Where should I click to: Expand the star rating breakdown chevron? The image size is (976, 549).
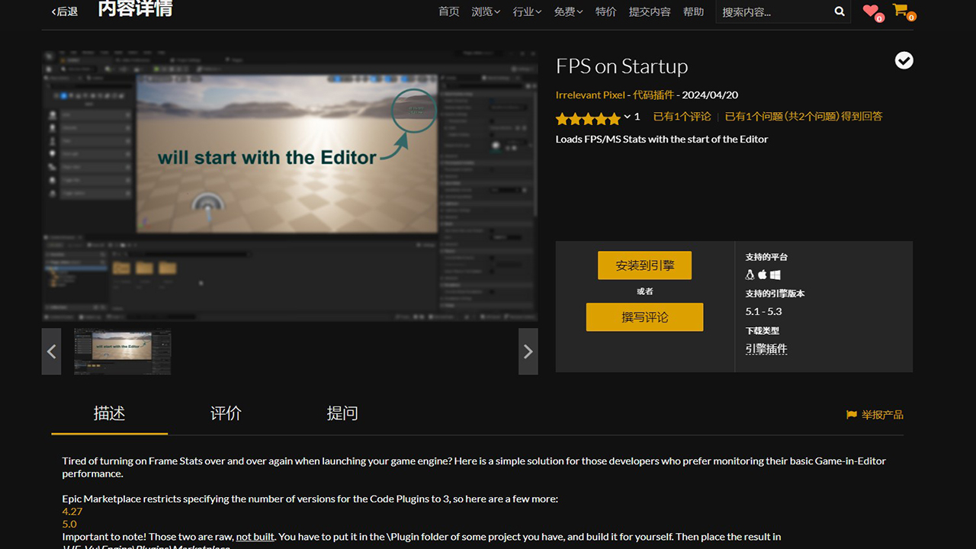(627, 118)
